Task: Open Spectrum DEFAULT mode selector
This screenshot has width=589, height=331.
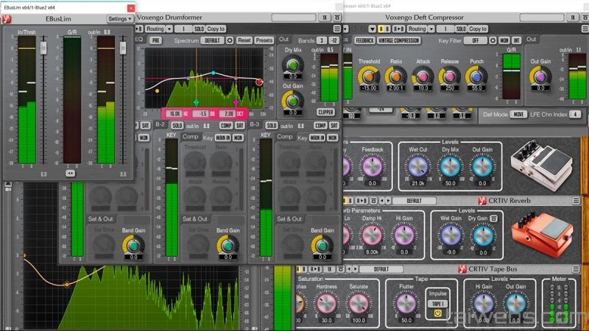Action: pos(212,40)
